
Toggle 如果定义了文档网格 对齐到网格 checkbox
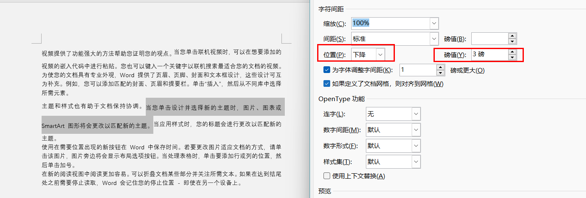327,83
